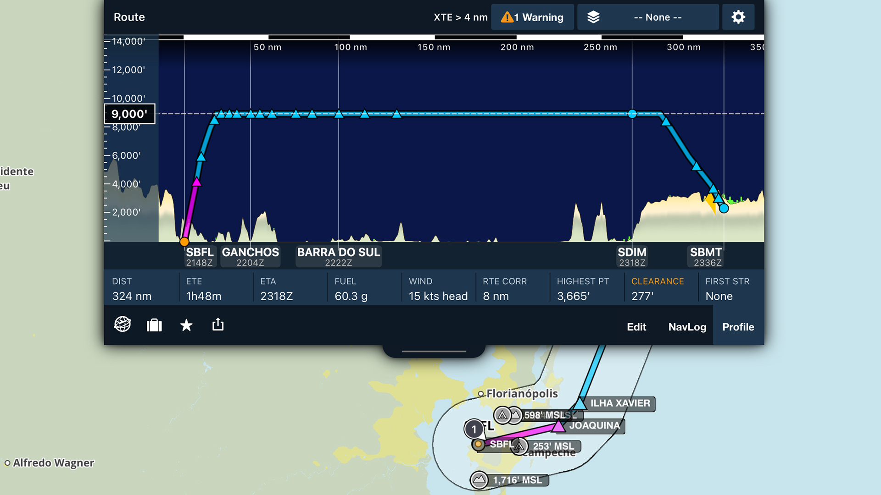Select the Profile tab

(738, 327)
